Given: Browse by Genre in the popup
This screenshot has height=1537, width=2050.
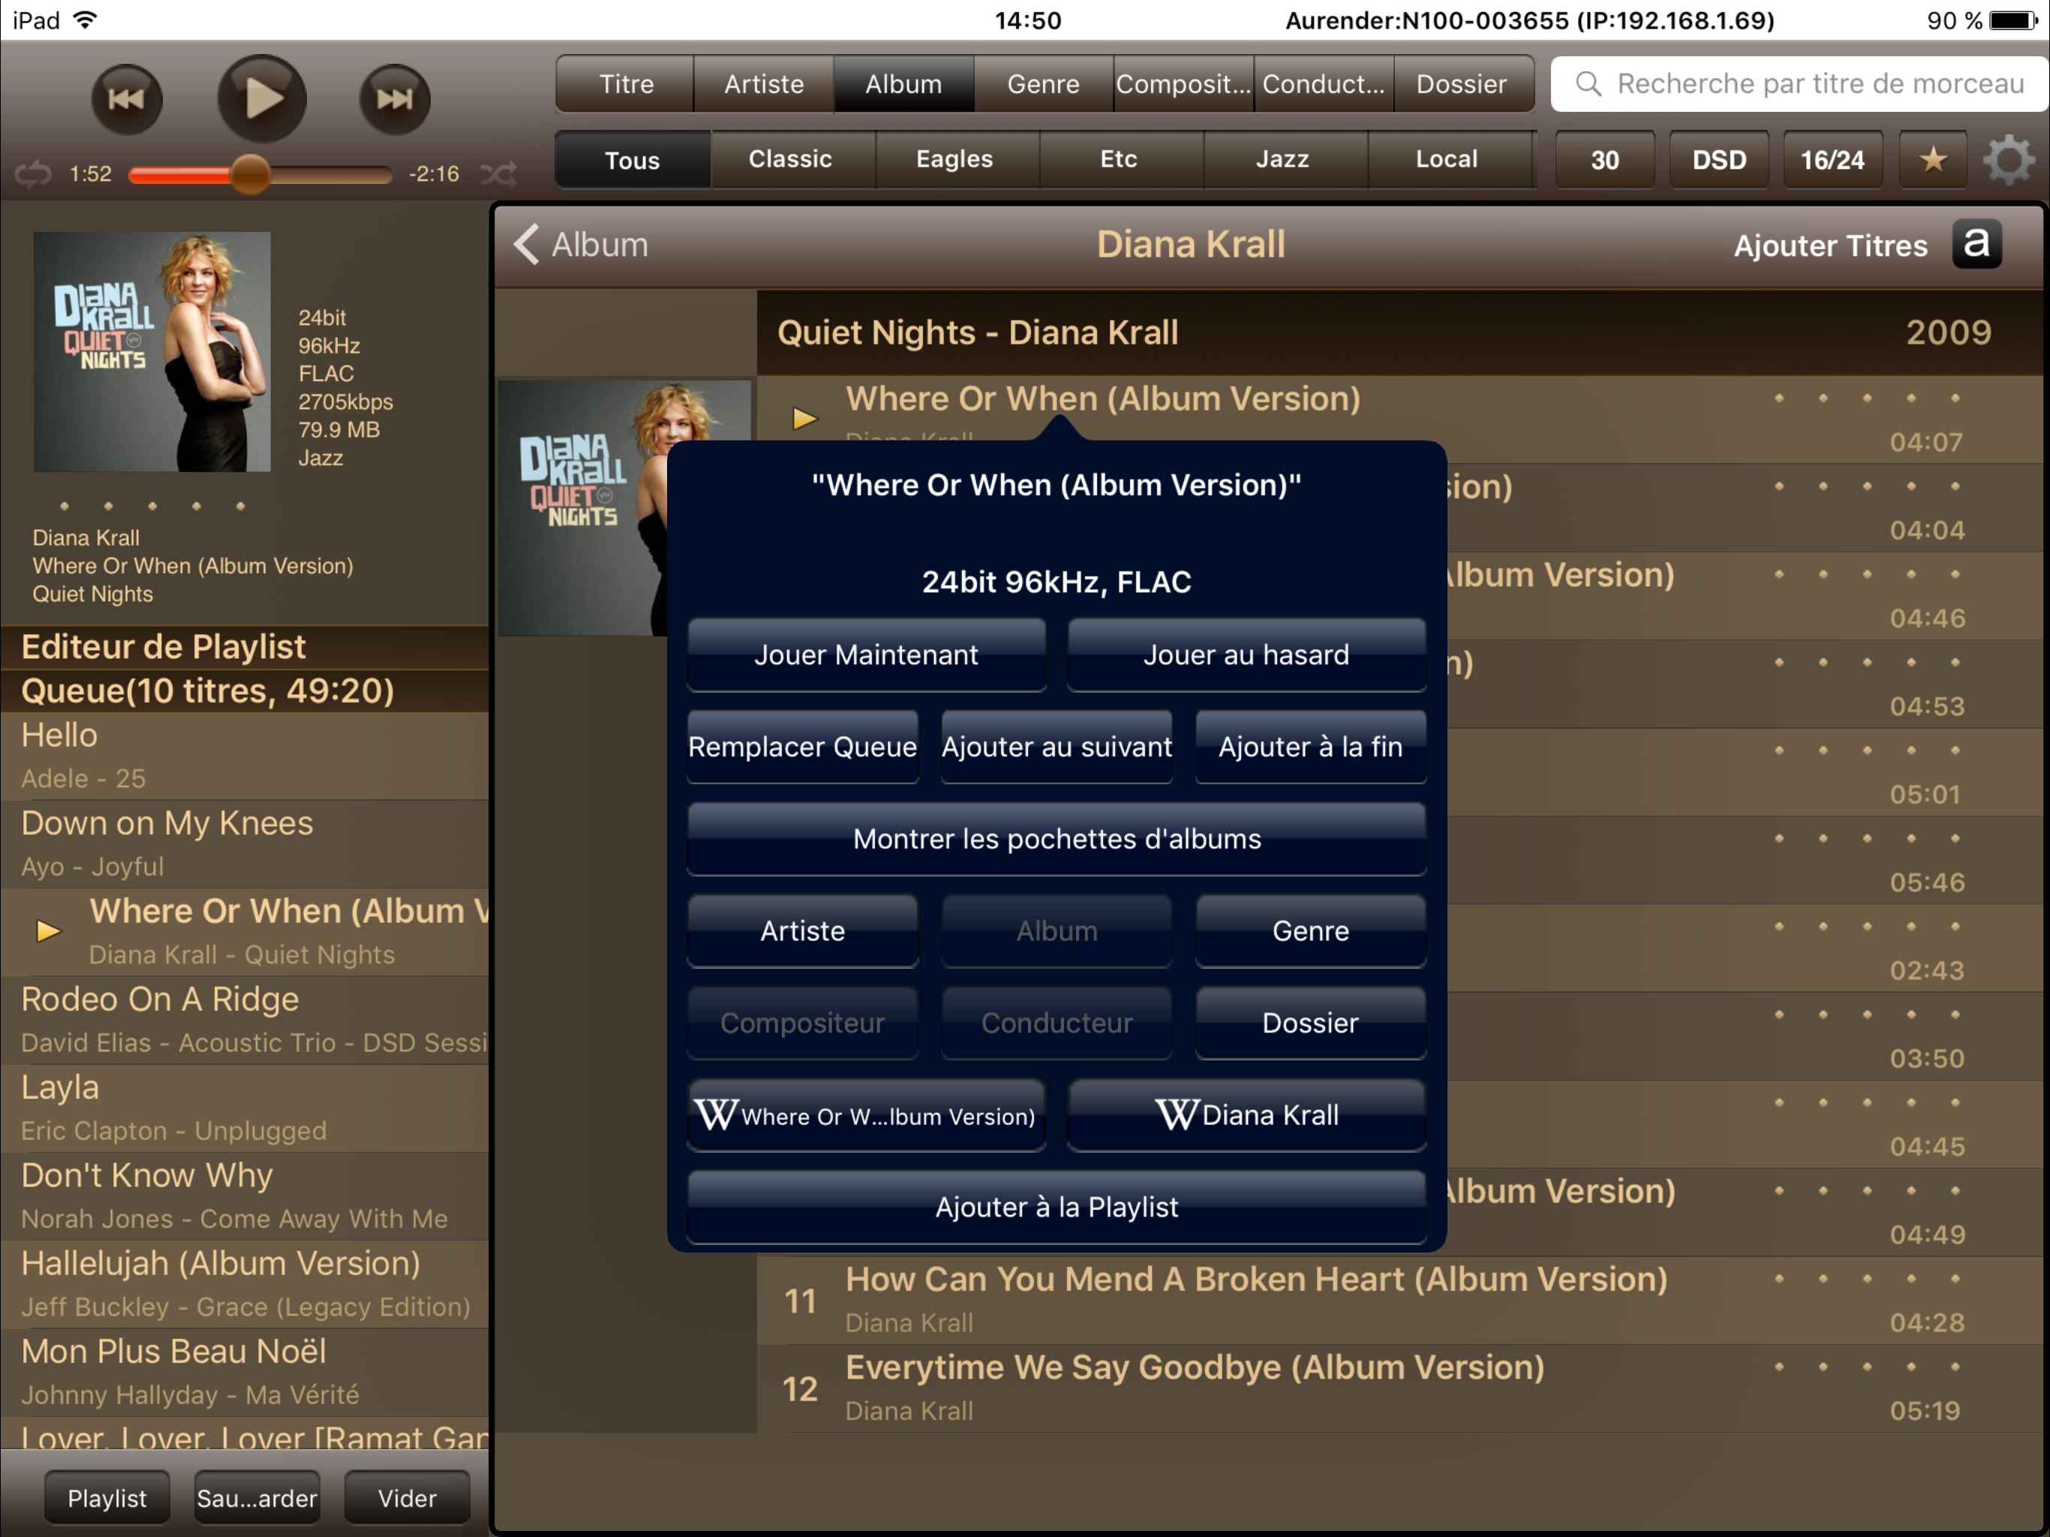Looking at the screenshot, I should click(1310, 930).
